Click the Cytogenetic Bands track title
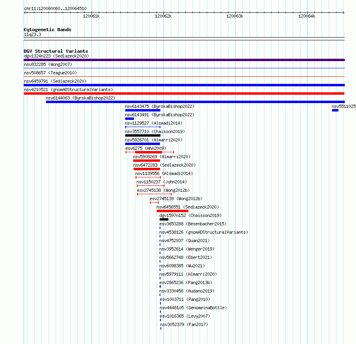This screenshot has width=356, height=344. [x=48, y=30]
